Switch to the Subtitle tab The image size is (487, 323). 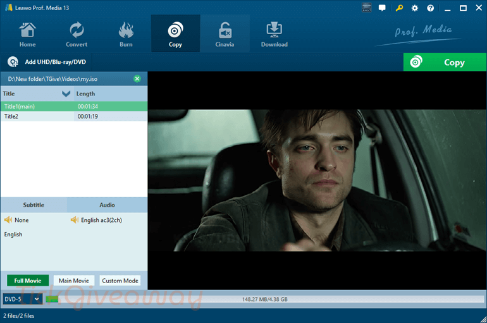[34, 205]
